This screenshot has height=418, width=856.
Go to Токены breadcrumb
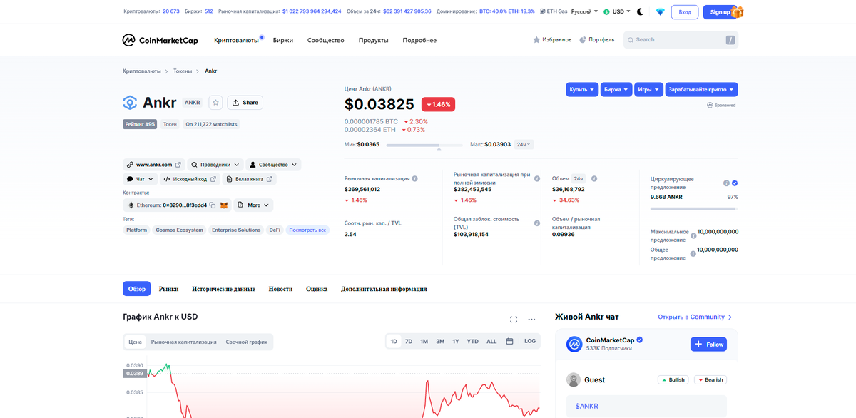coord(183,71)
